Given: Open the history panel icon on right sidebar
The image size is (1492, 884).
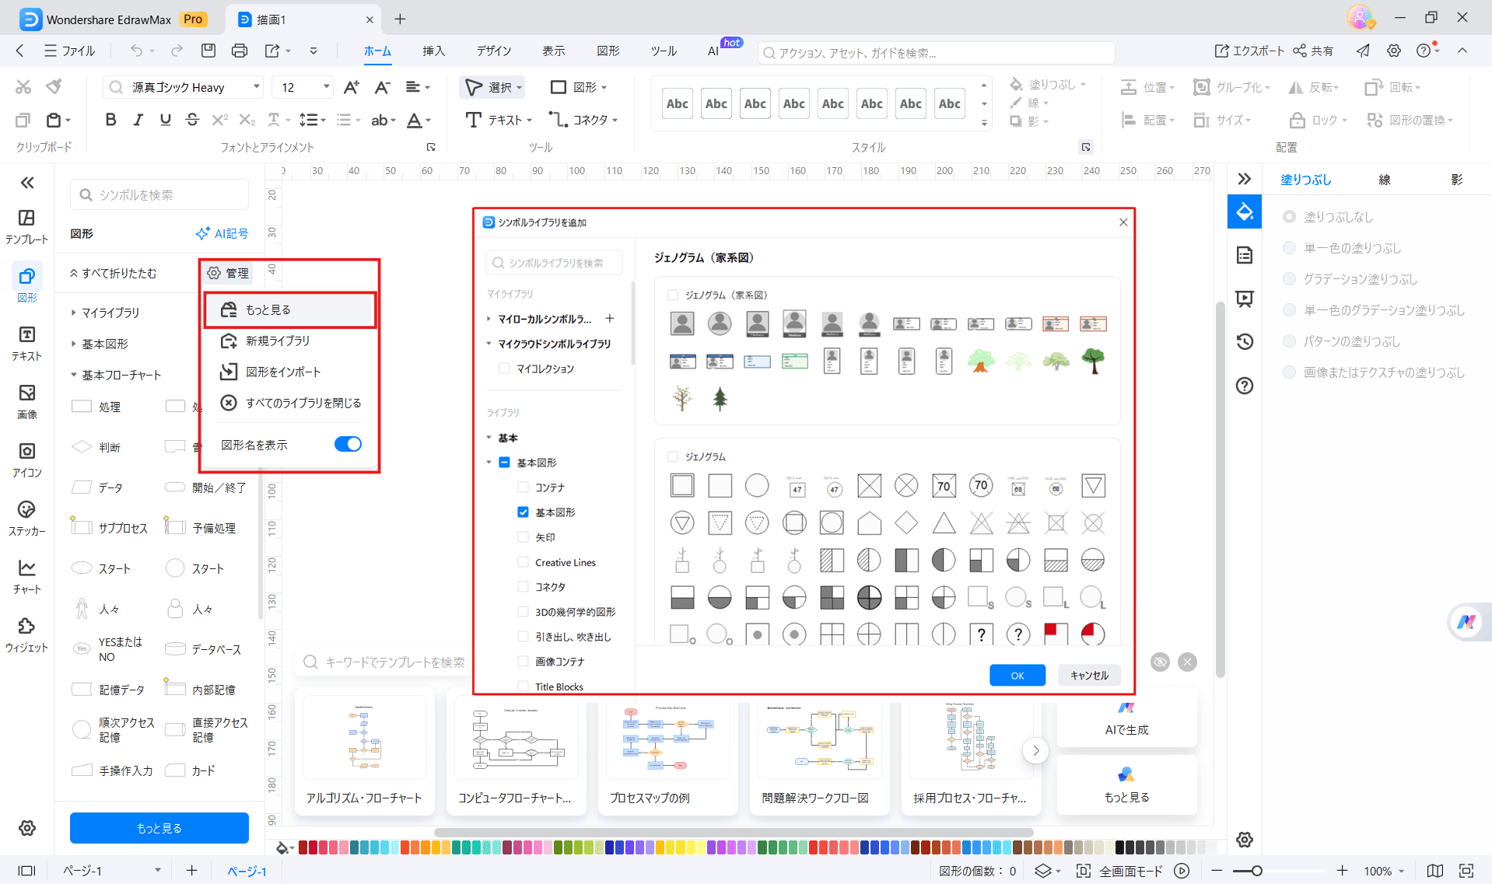Looking at the screenshot, I should coord(1244,341).
